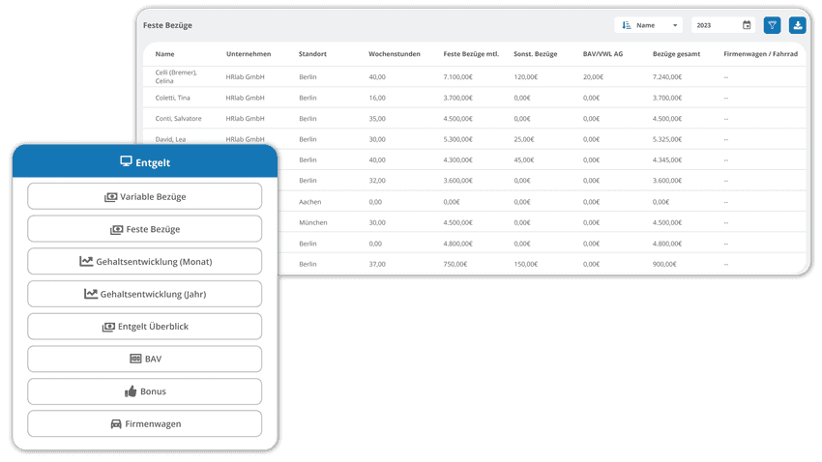Expand the Name sort dropdown arrow
Viewport: 822px width, 462px height.
(x=675, y=25)
